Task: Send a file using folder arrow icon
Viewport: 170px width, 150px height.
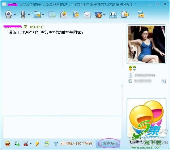Action: 37,15
